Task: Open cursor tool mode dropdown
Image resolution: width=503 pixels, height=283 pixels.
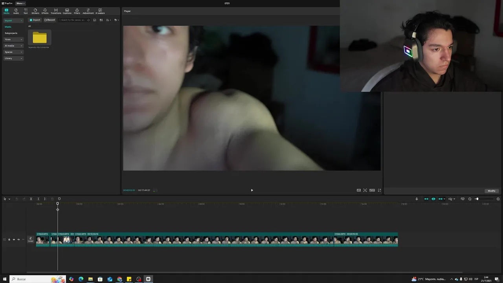Action: (9, 199)
